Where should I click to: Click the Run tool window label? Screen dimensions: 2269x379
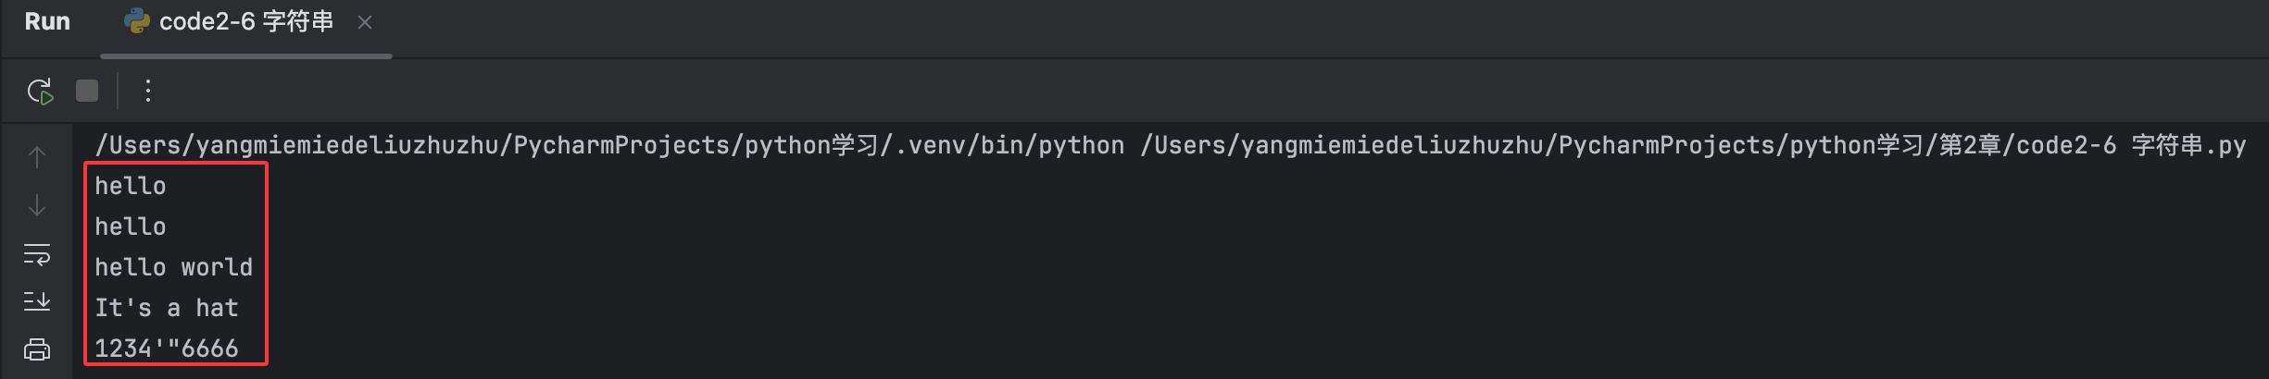point(47,21)
